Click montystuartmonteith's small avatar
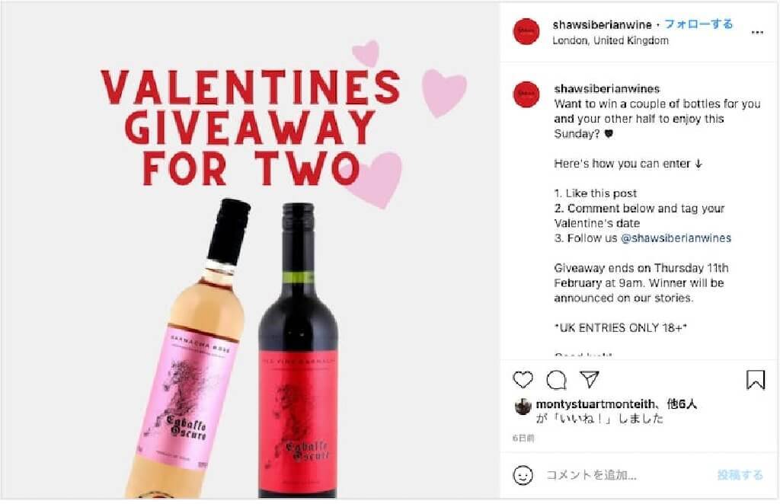 coord(523,407)
